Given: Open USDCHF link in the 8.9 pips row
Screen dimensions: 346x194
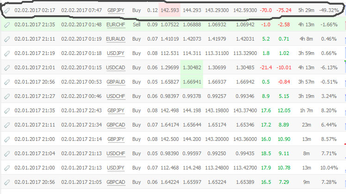Looking at the screenshot, I should (116, 97).
